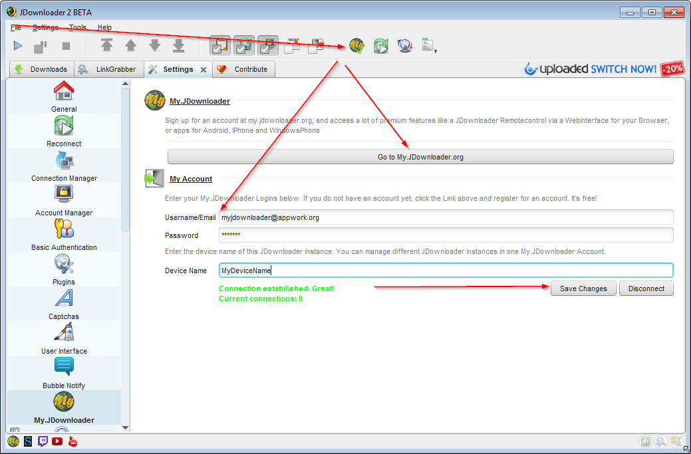The width and height of the screenshot is (691, 454).
Task: Click the YouTube icon in the status bar
Action: [57, 441]
